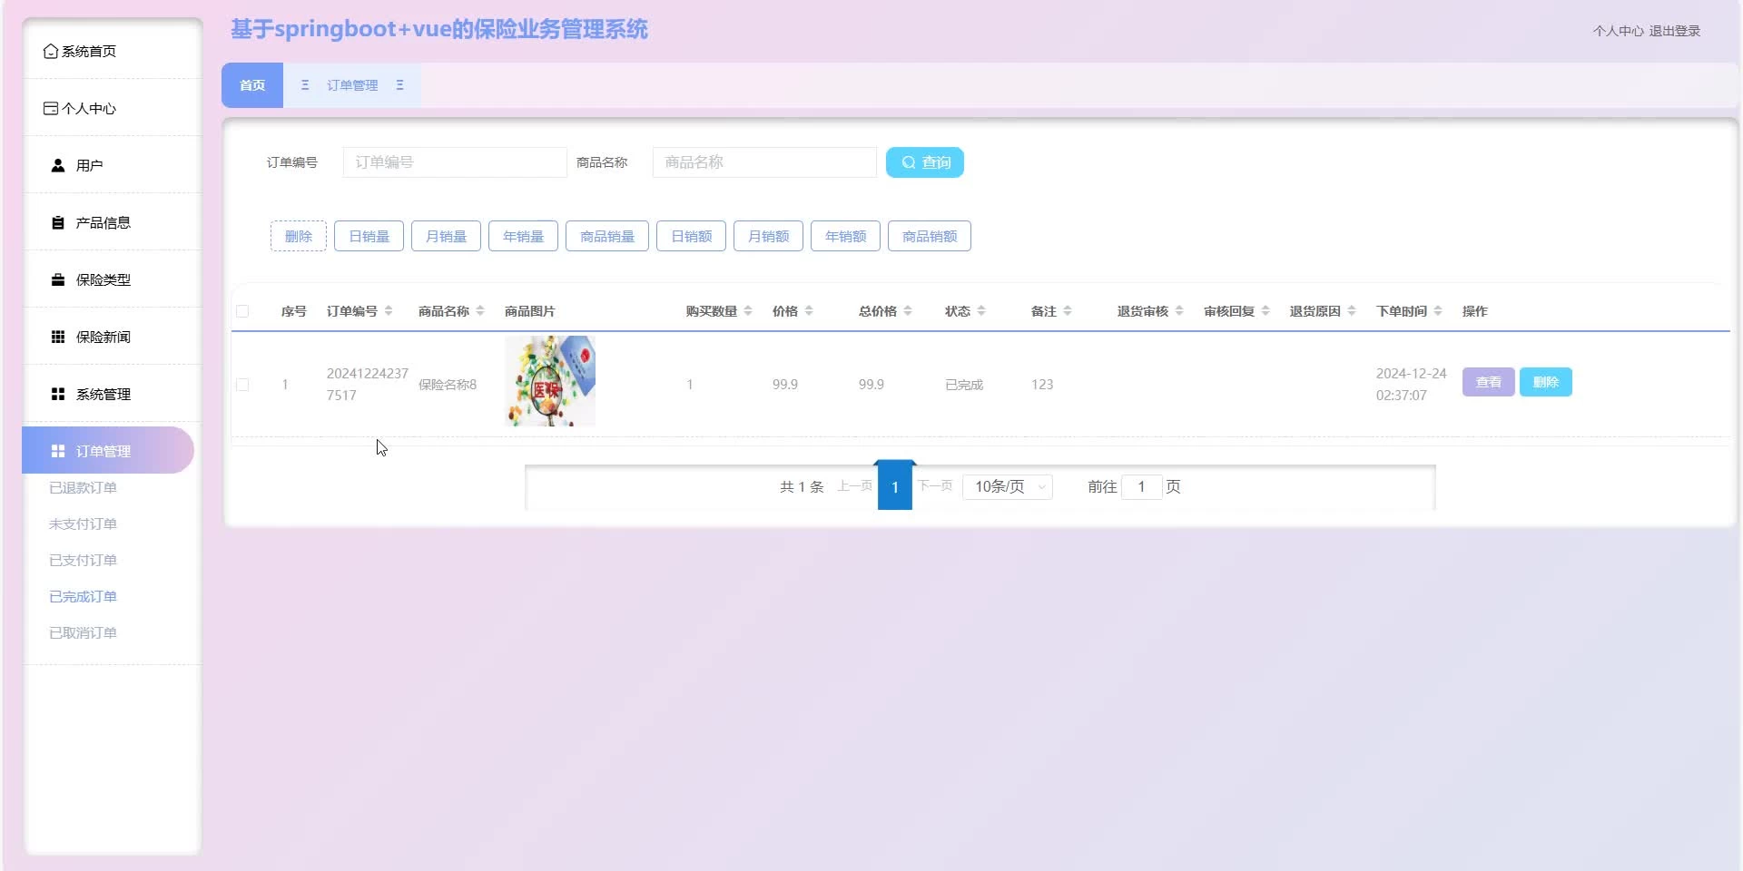Open 系统首页 in the sidebar
Image resolution: width=1743 pixels, height=871 pixels.
tap(113, 52)
